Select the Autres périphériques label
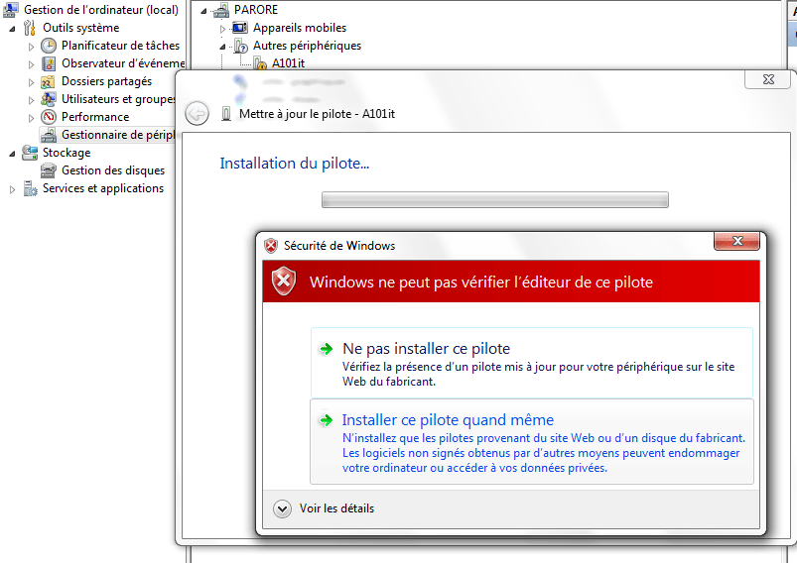 tap(307, 46)
